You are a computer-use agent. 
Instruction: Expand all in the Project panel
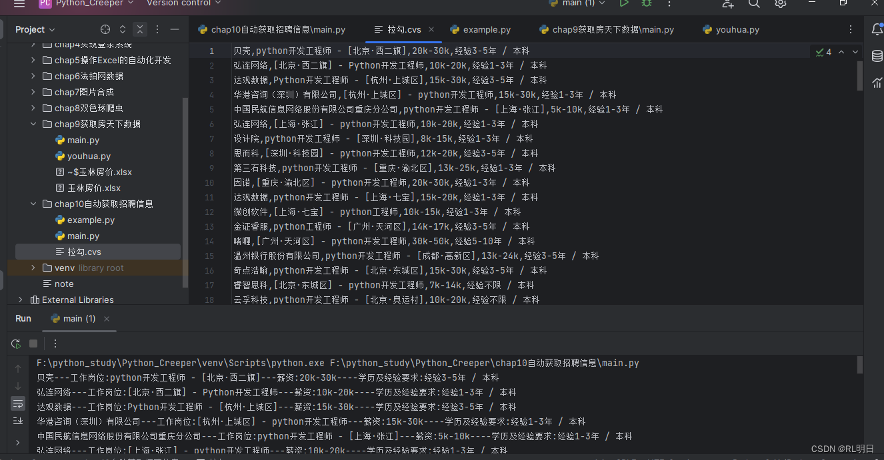coord(123,29)
